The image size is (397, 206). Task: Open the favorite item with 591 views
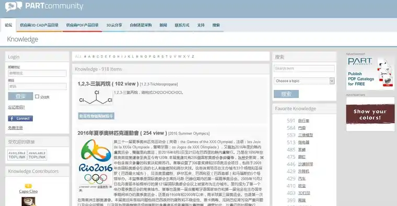303,121
